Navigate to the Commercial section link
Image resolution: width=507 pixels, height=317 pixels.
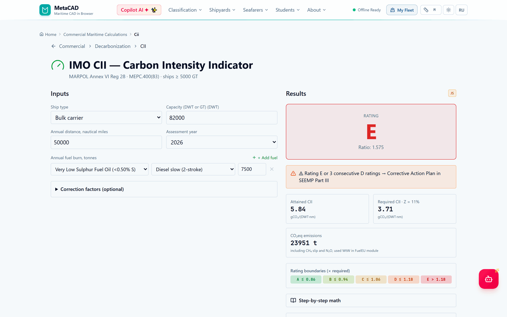tap(72, 46)
